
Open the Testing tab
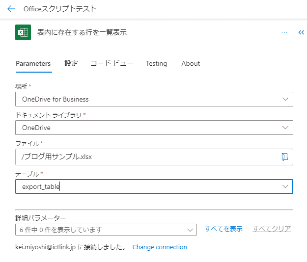[x=156, y=64]
